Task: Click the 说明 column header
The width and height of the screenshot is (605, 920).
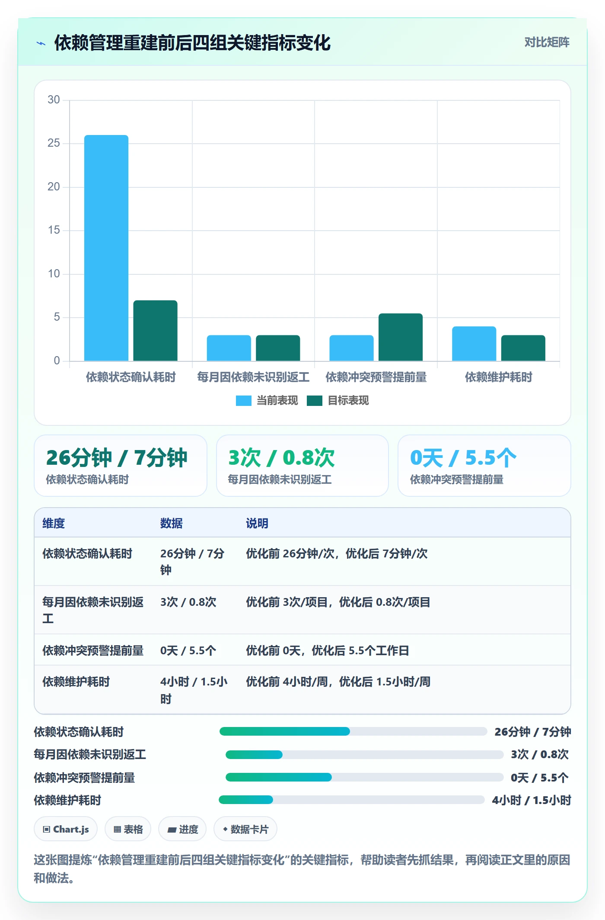Action: (257, 524)
